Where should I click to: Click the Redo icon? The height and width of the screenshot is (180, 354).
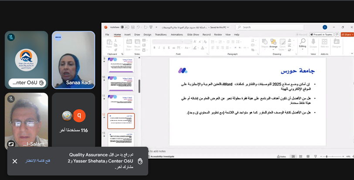146,27
